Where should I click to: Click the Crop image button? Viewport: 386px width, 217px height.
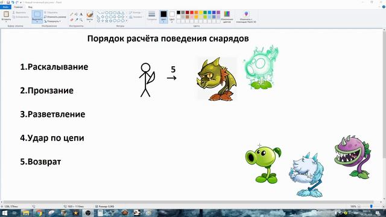[x=51, y=12]
